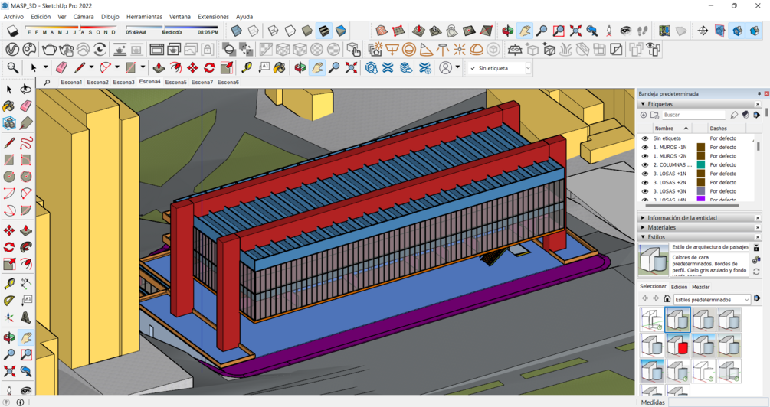770x407 pixels.
Task: Click the Sandbox From Contours tool
Action: (x=382, y=31)
